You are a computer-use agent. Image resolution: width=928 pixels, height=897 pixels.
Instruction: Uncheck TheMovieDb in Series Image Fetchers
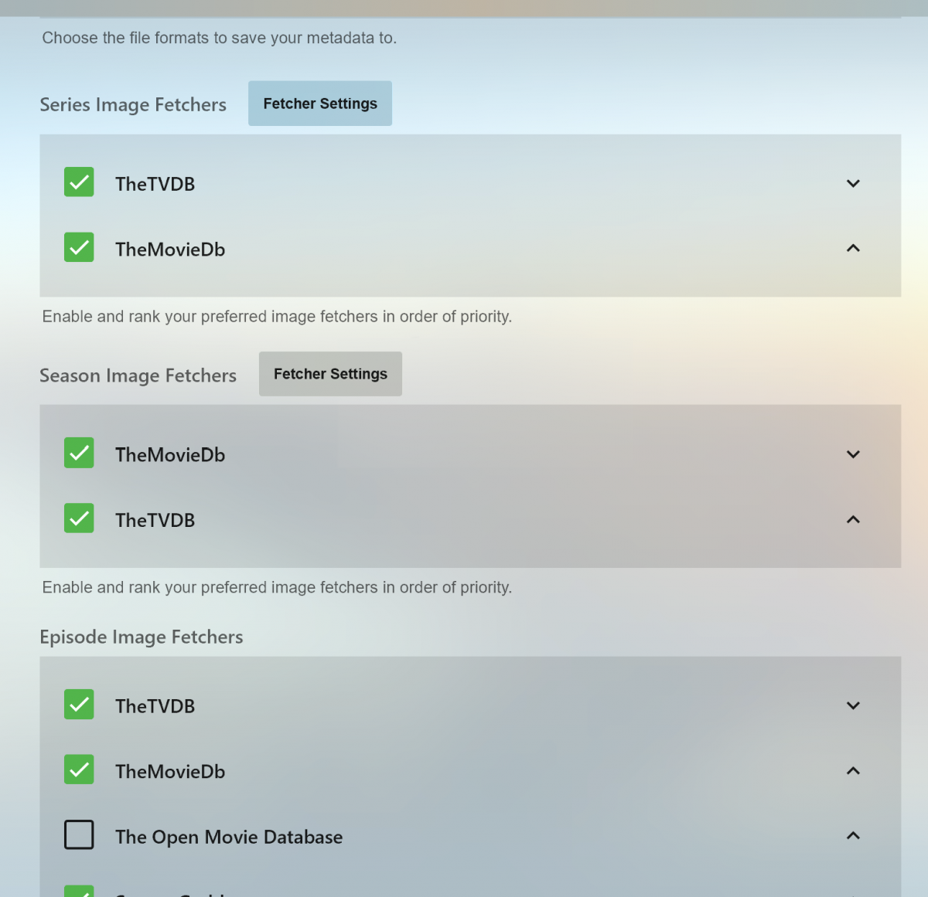[x=79, y=248]
